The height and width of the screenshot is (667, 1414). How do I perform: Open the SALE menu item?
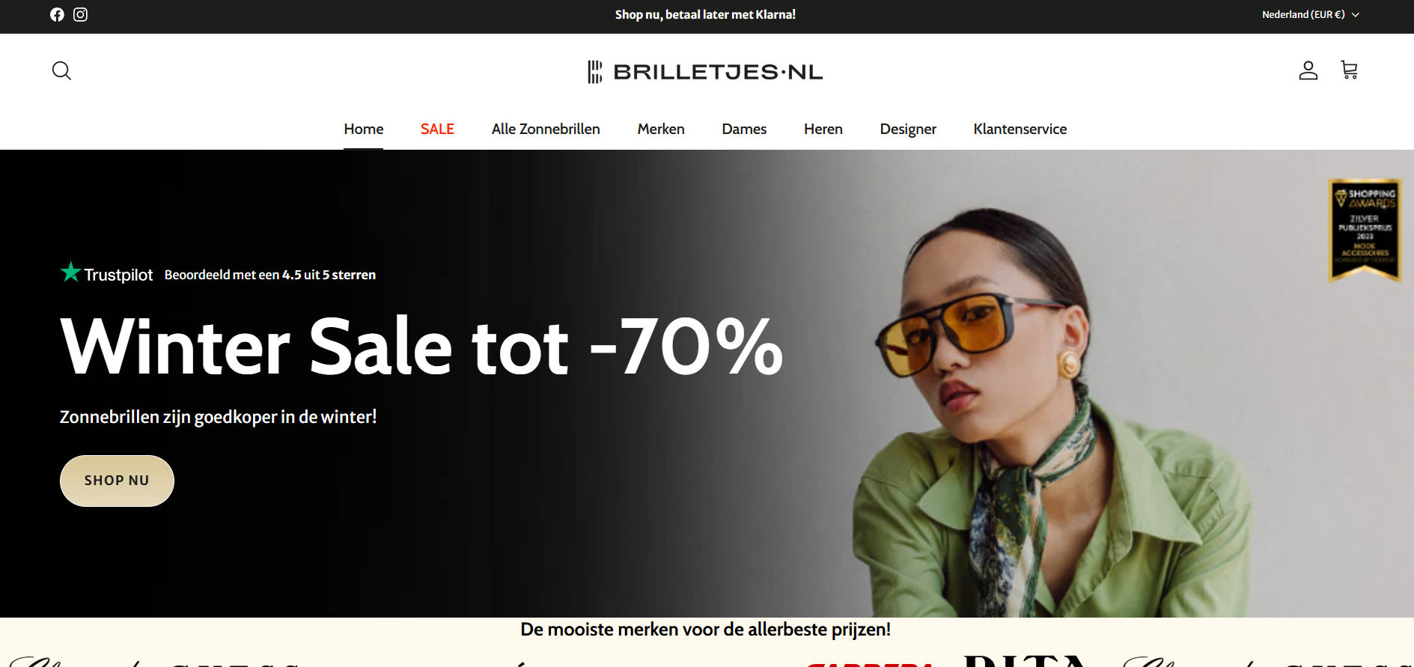pos(437,129)
